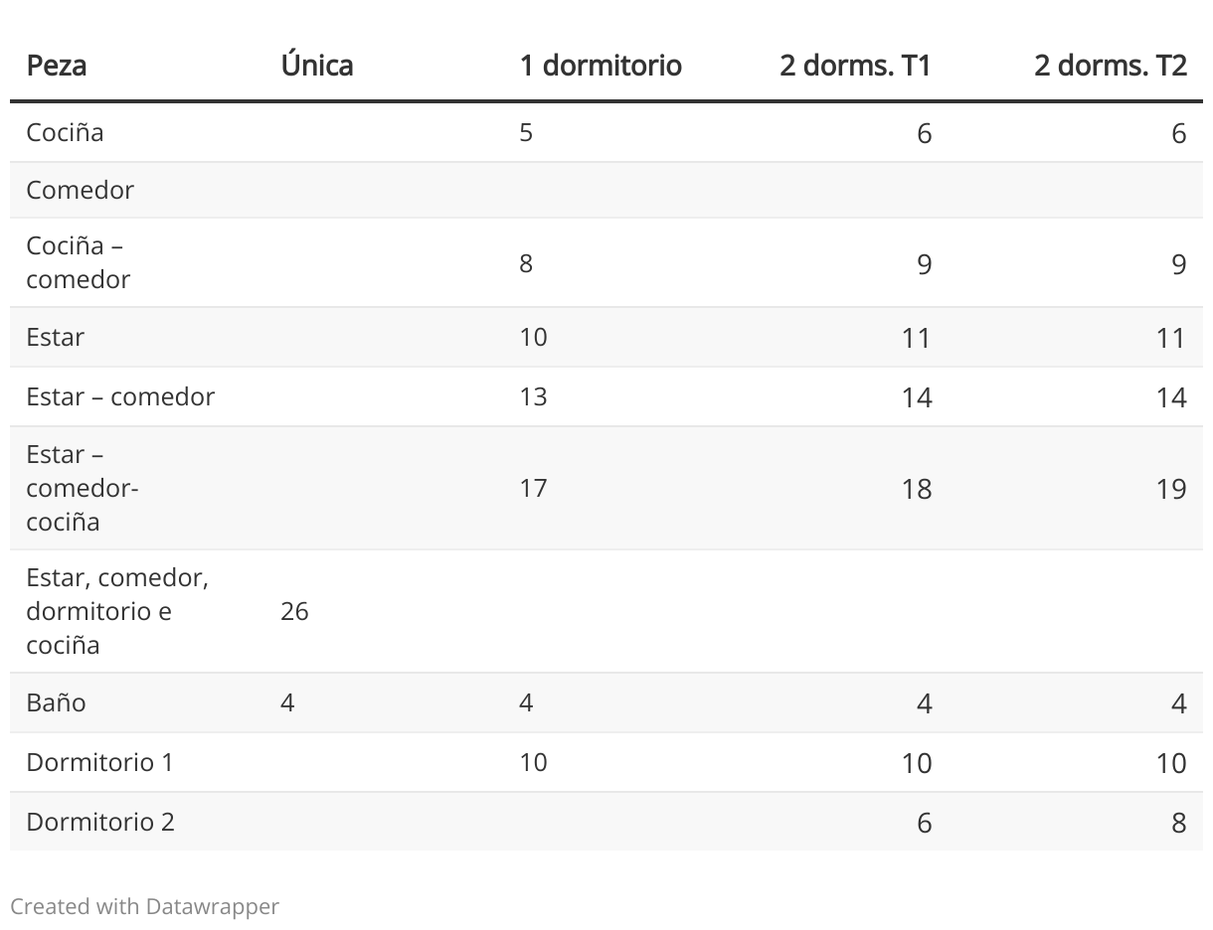Image resolution: width=1213 pixels, height=930 pixels.
Task: Select the Única column header
Action: 317,66
